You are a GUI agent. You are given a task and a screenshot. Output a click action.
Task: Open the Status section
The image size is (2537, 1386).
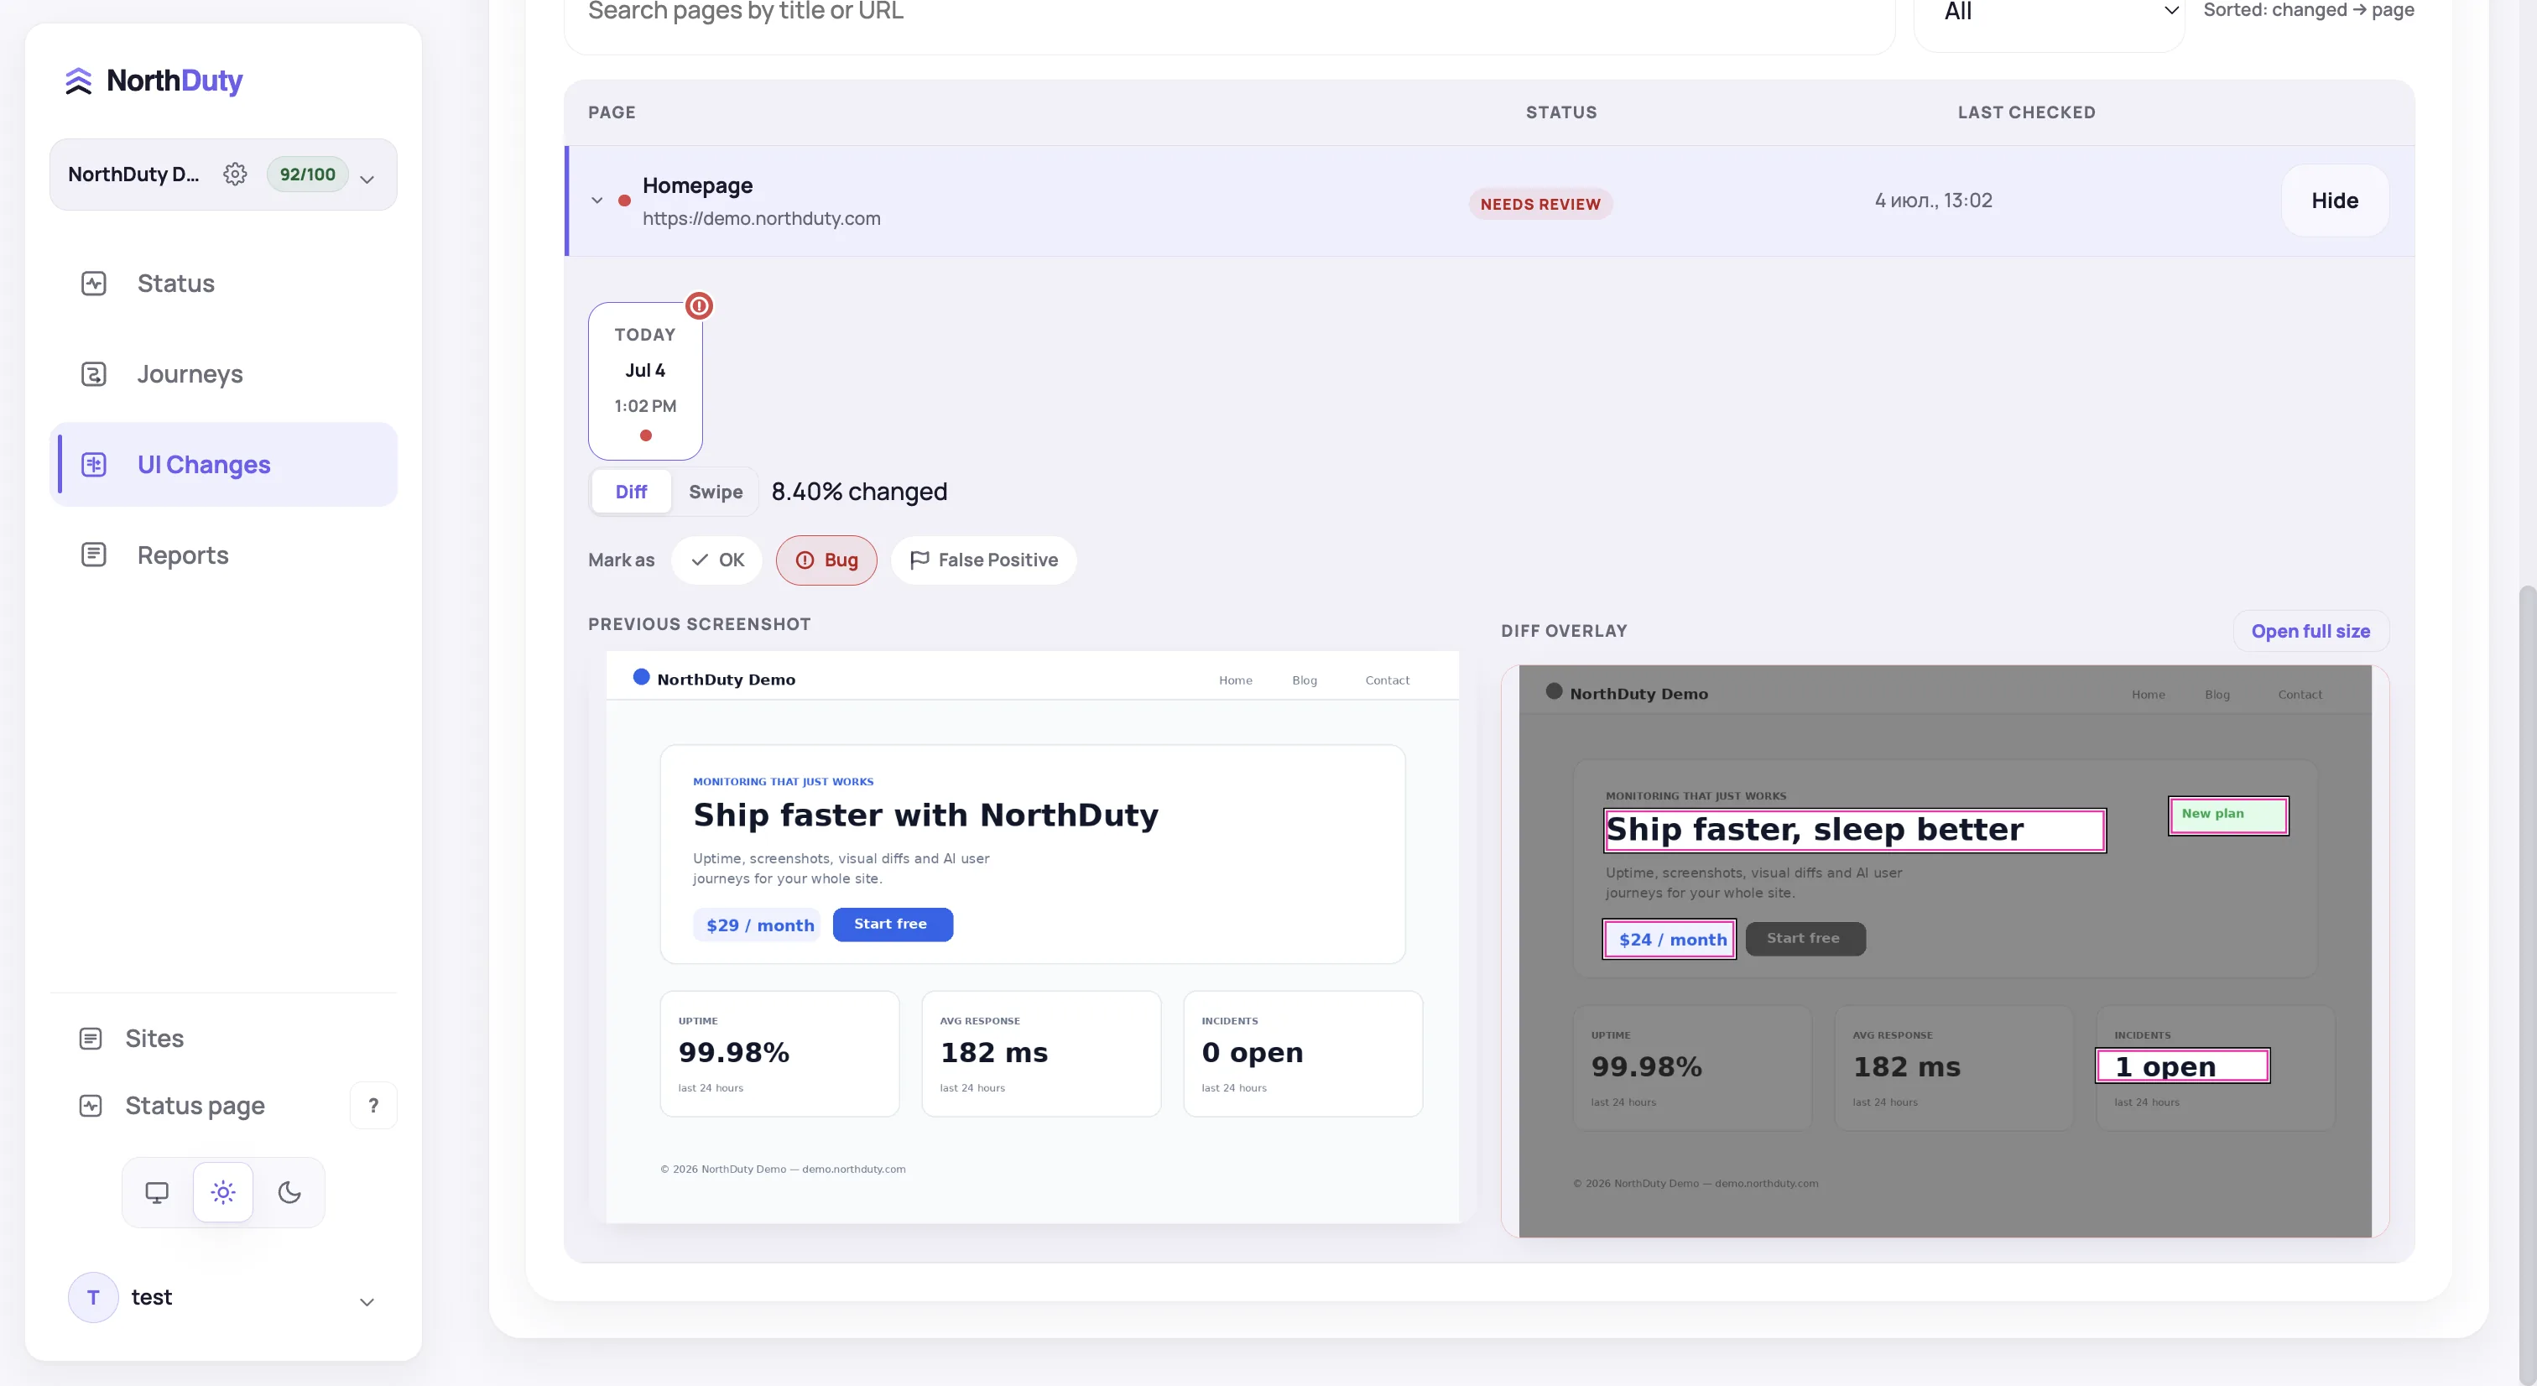[223, 284]
